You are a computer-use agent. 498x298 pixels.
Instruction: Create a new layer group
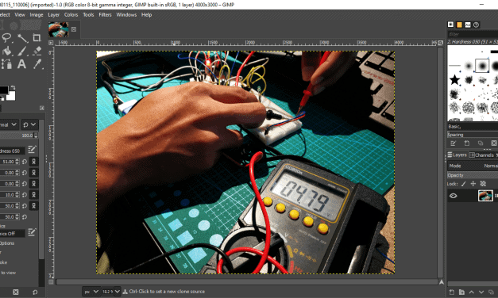tap(461, 292)
